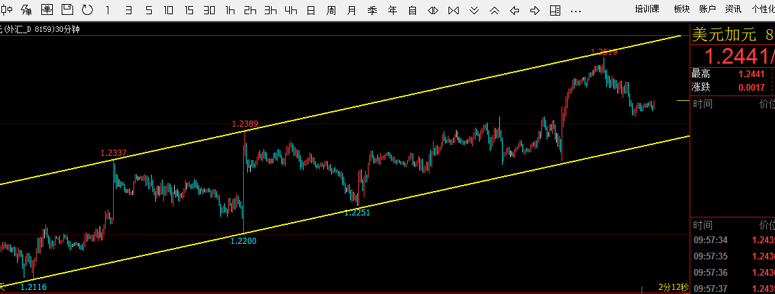The image size is (775, 294).
Task: Select the 4h timeframe
Action: [291, 10]
